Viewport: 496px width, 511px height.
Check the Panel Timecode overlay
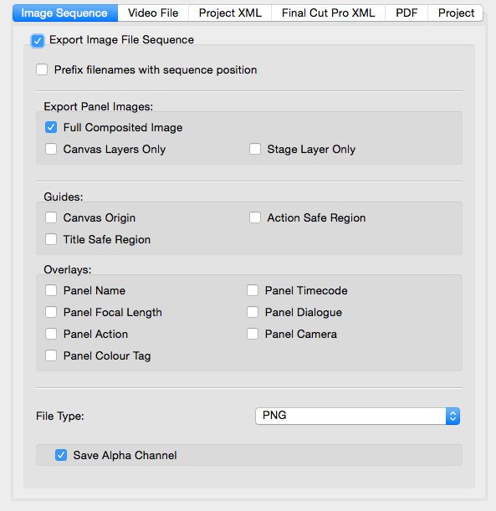pos(253,290)
